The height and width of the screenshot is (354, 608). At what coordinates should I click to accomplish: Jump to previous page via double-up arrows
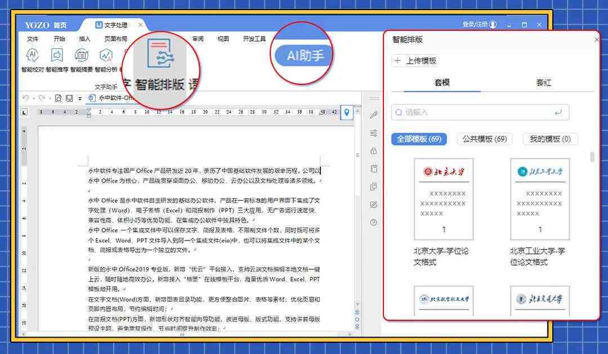click(357, 312)
